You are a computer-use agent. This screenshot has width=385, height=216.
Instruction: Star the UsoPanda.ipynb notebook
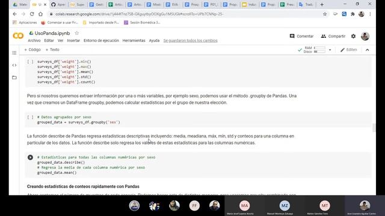point(76,33)
